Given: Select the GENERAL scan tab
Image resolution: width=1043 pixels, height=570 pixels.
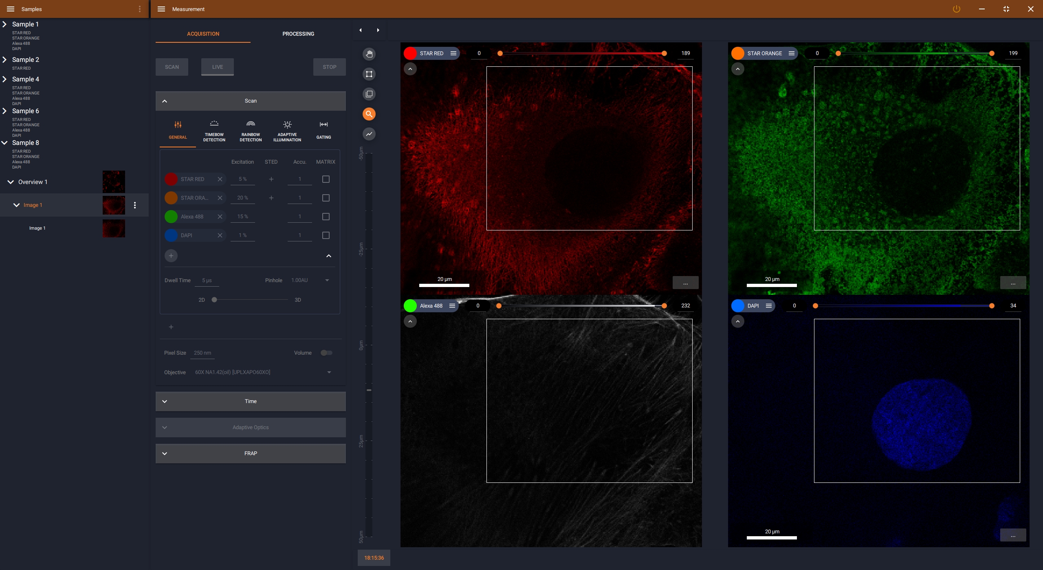Looking at the screenshot, I should click(178, 130).
